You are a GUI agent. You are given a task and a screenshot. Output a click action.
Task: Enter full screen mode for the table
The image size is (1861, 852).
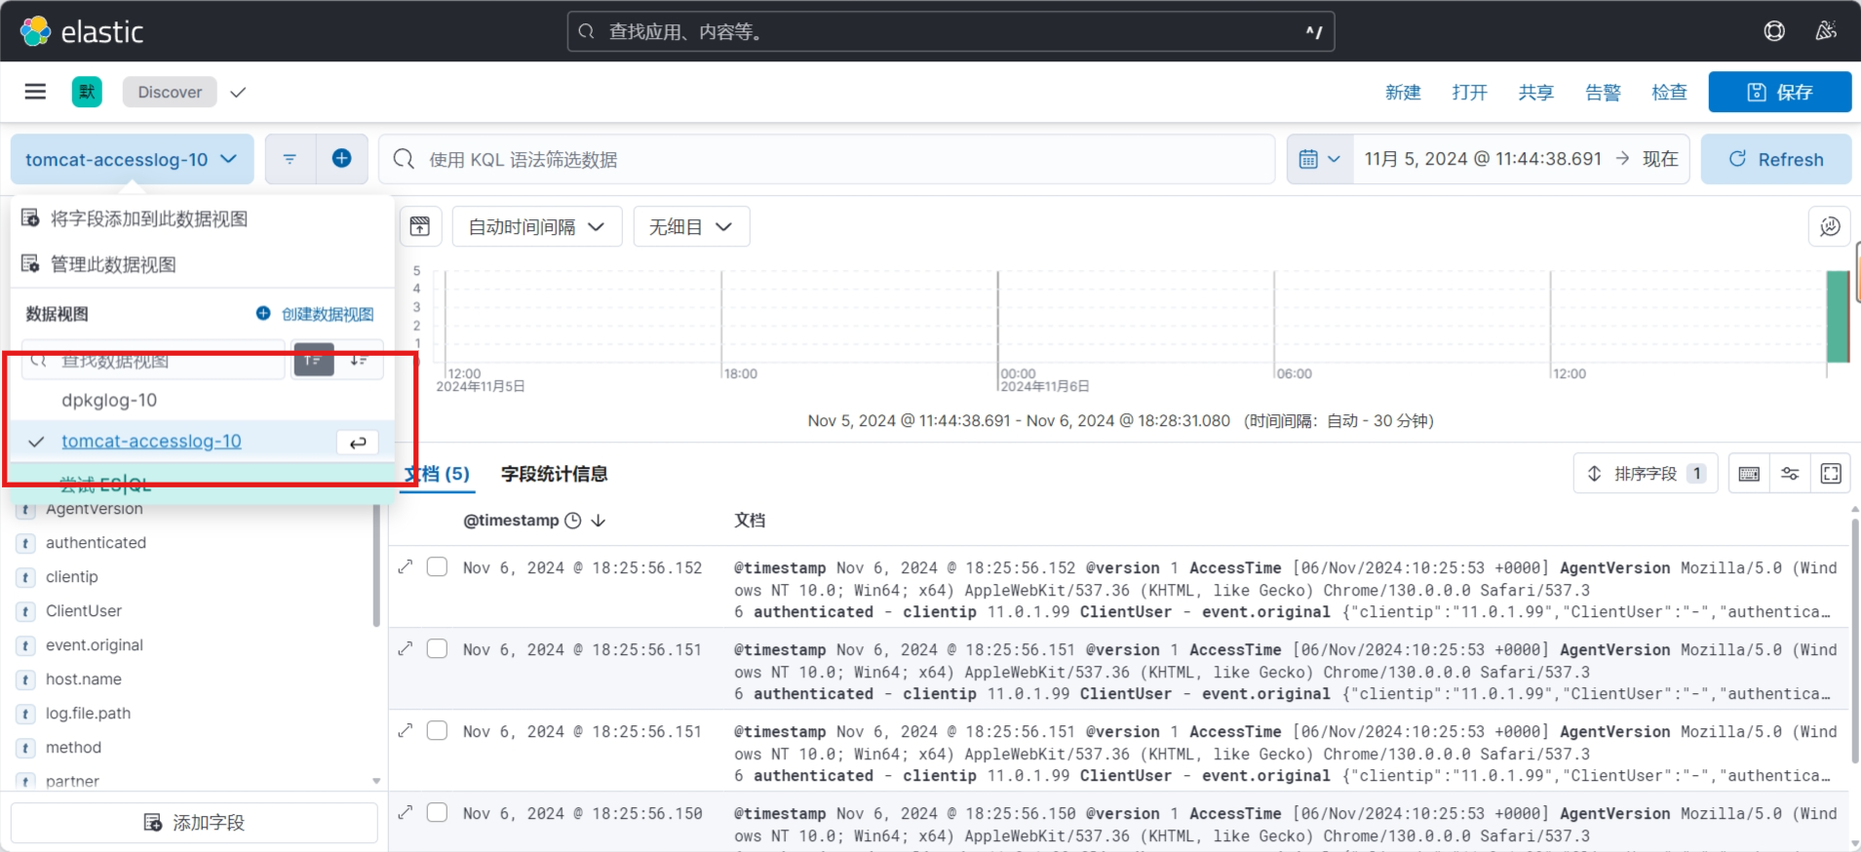point(1831,474)
